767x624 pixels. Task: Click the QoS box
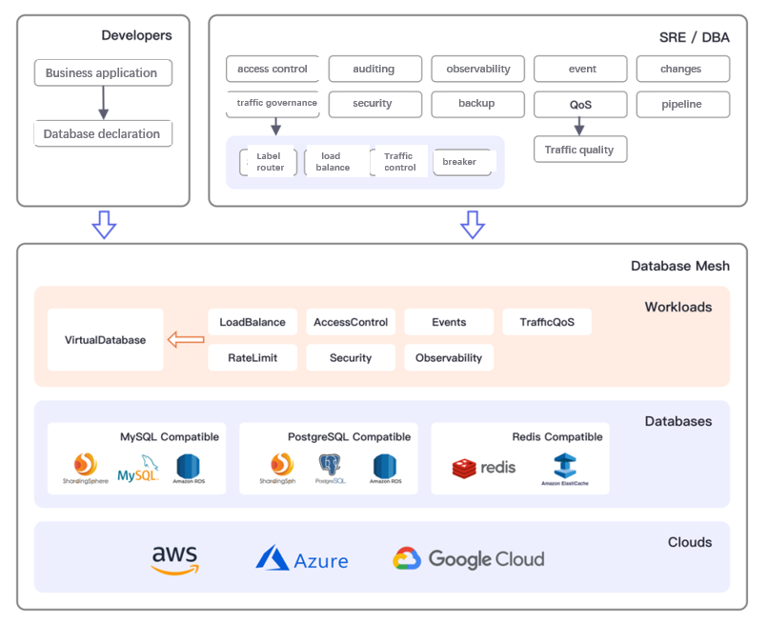580,104
